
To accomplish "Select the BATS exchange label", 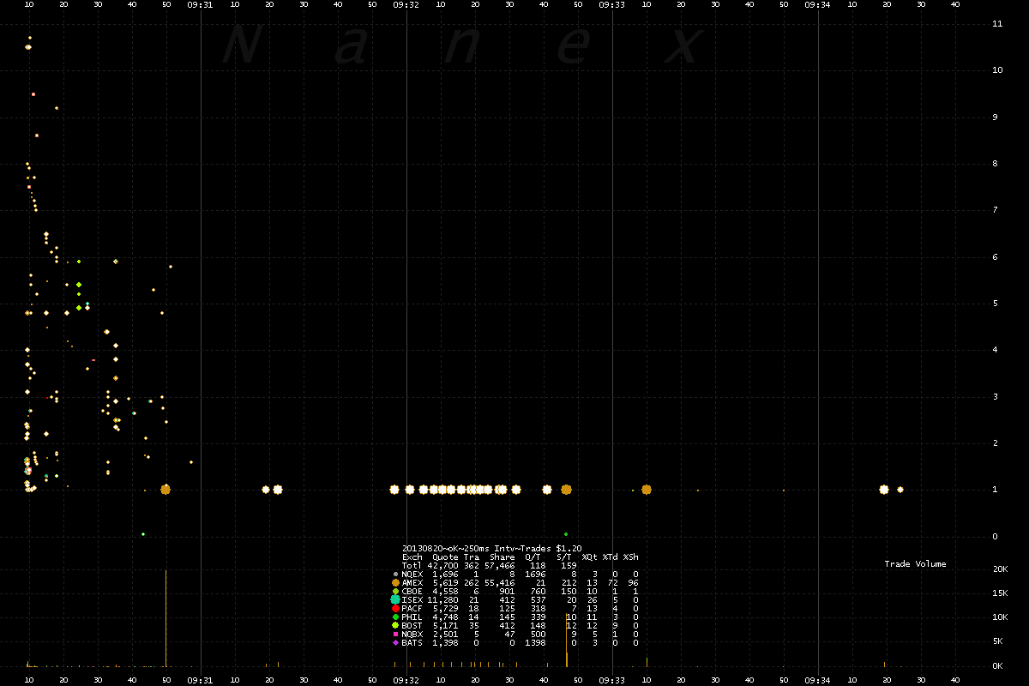I will [x=412, y=642].
